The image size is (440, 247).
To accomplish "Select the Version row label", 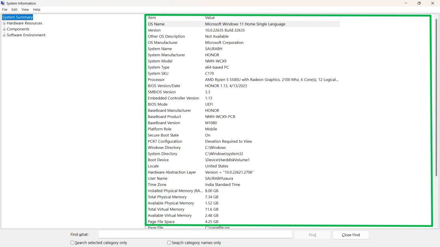I will 154,30.
